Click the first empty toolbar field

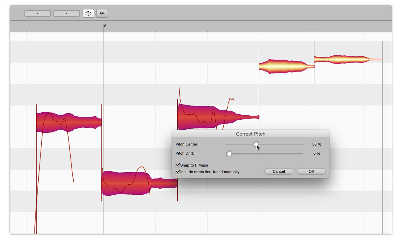click(x=38, y=13)
